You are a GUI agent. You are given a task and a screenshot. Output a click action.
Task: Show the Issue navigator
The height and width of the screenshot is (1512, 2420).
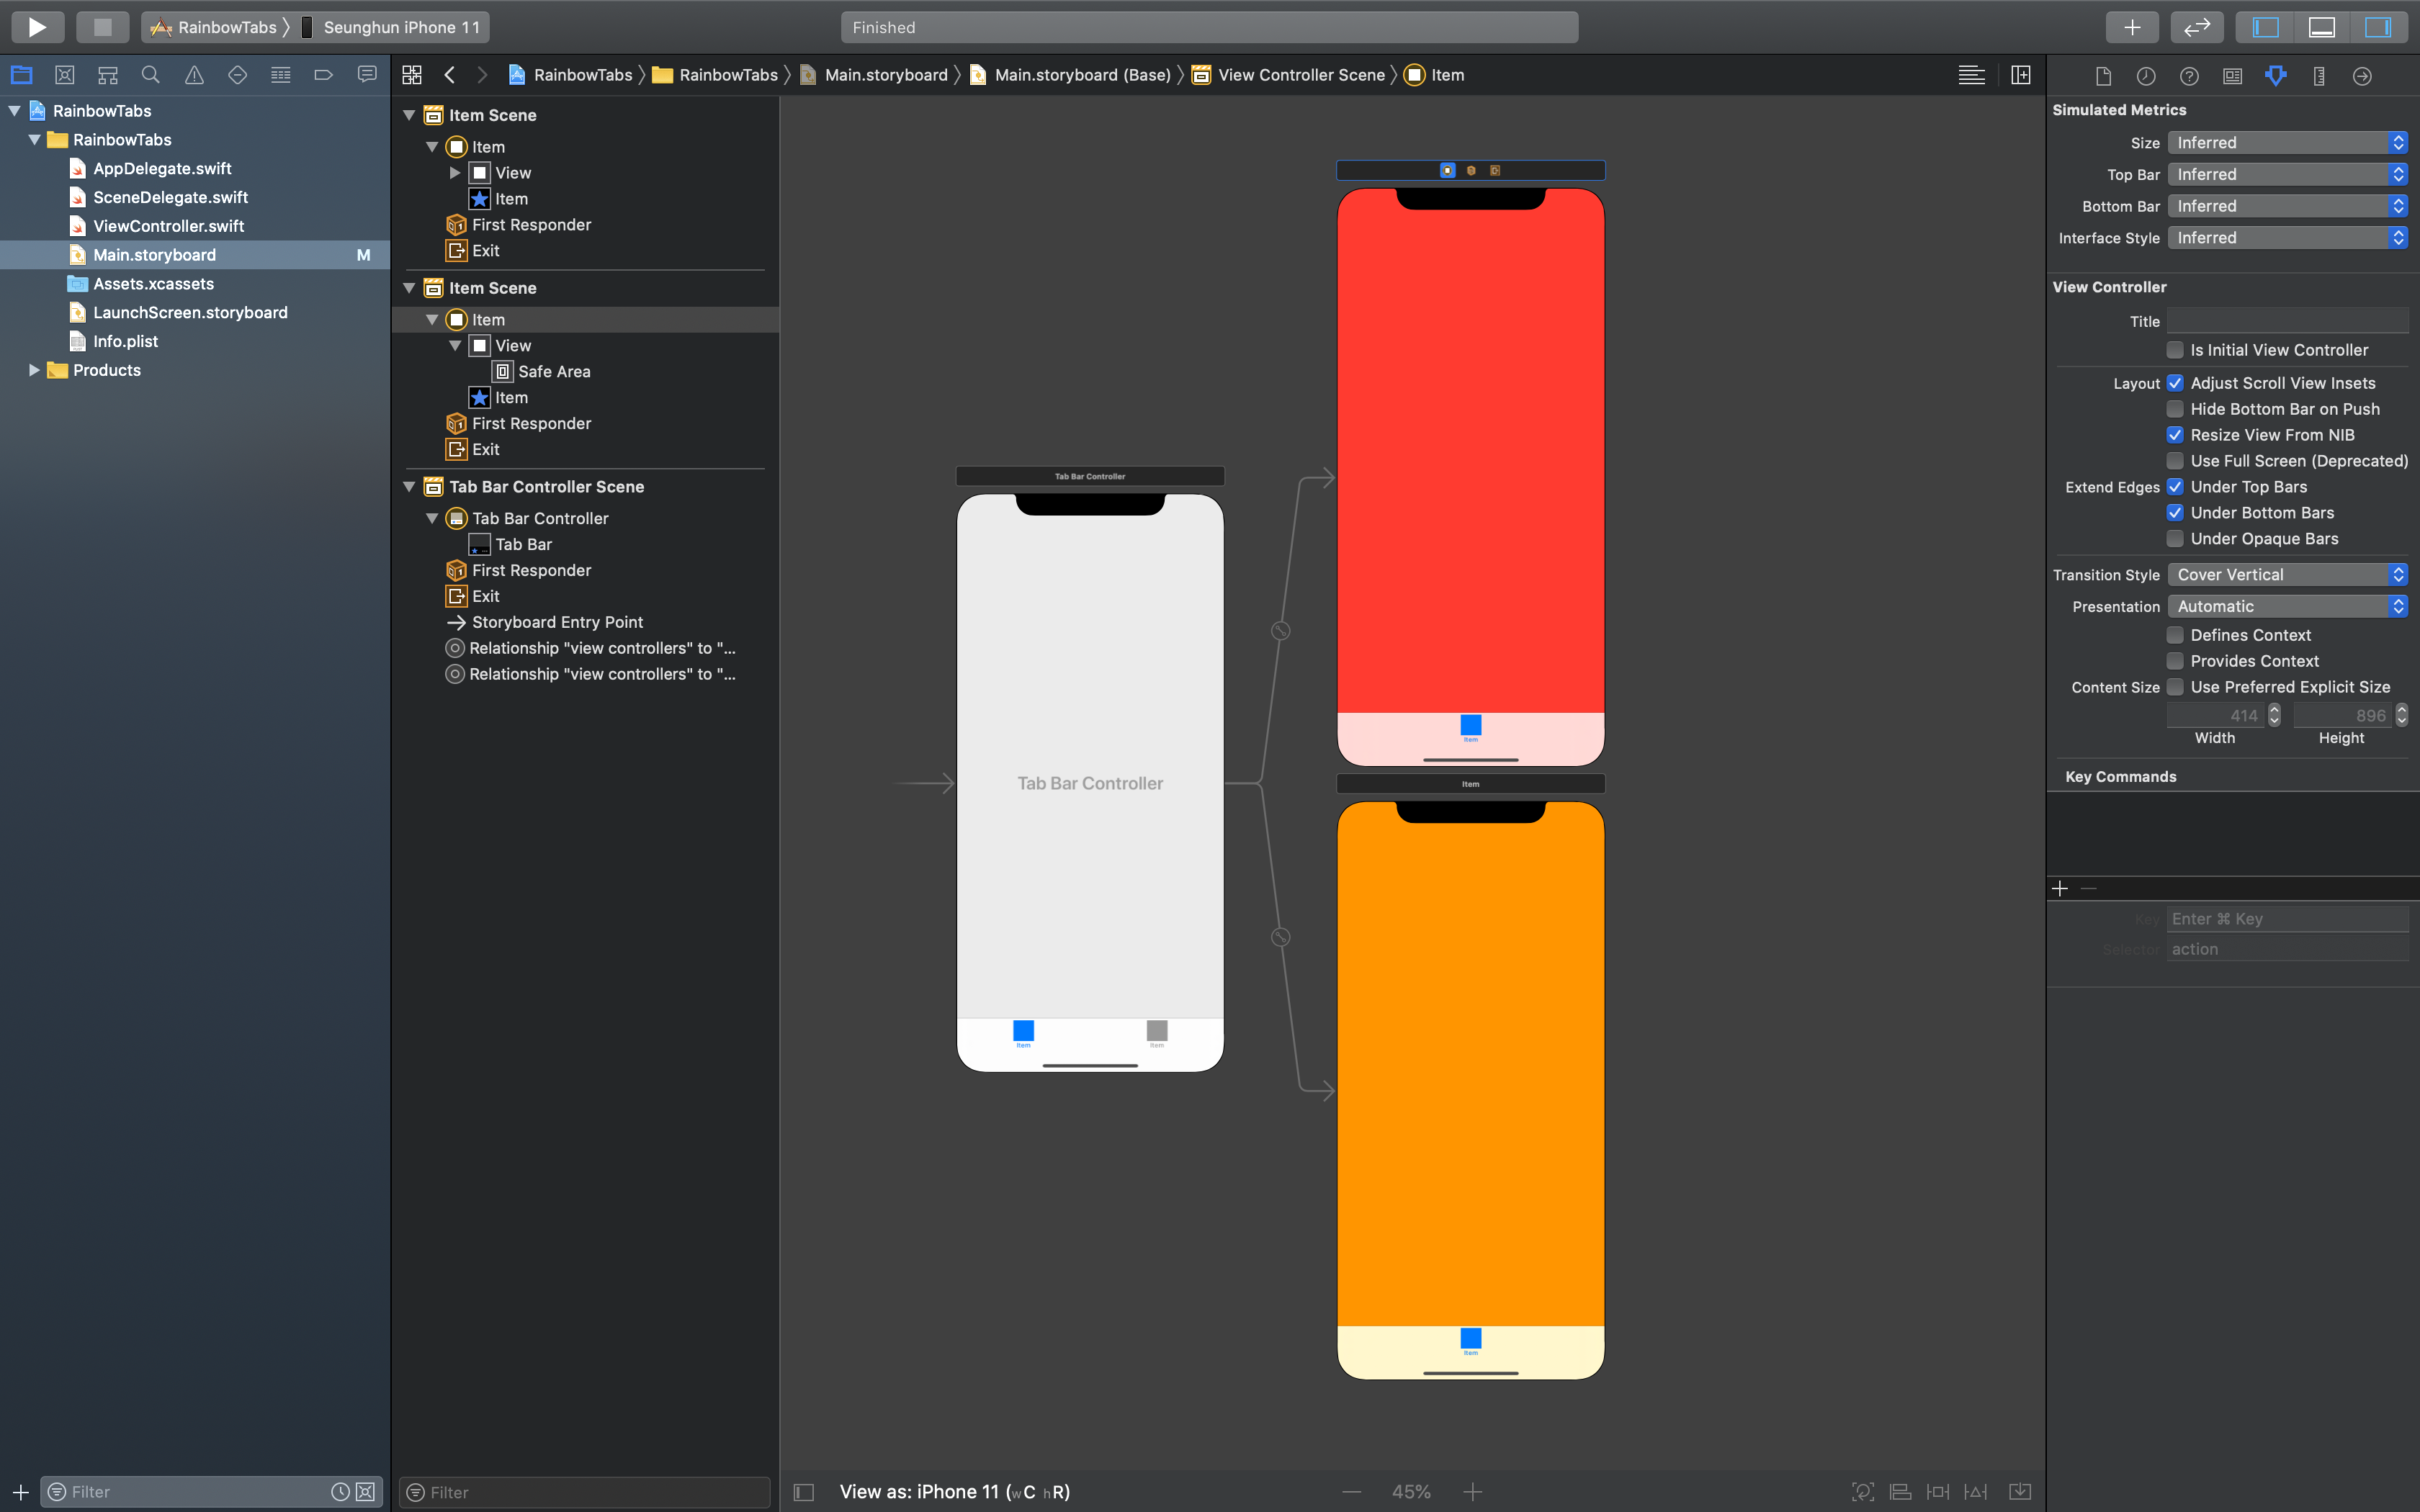(x=193, y=74)
